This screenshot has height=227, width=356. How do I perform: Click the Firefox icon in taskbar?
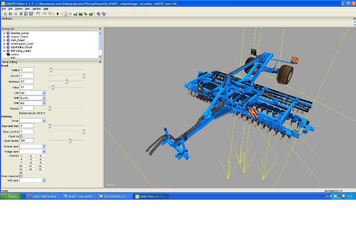(30, 196)
